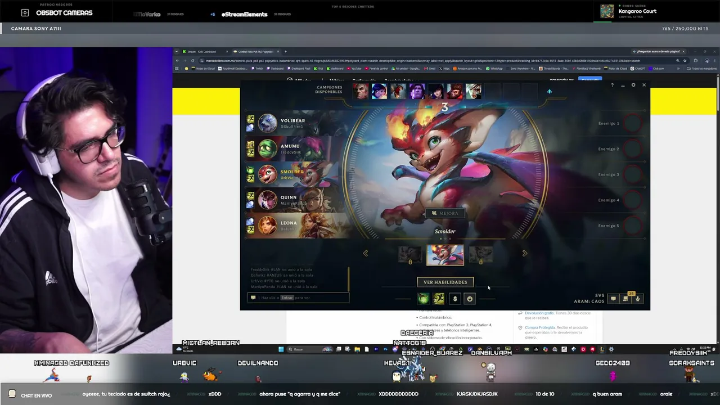Select the red dragon champion in the bench
This screenshot has height=405, width=720.
tap(398, 91)
